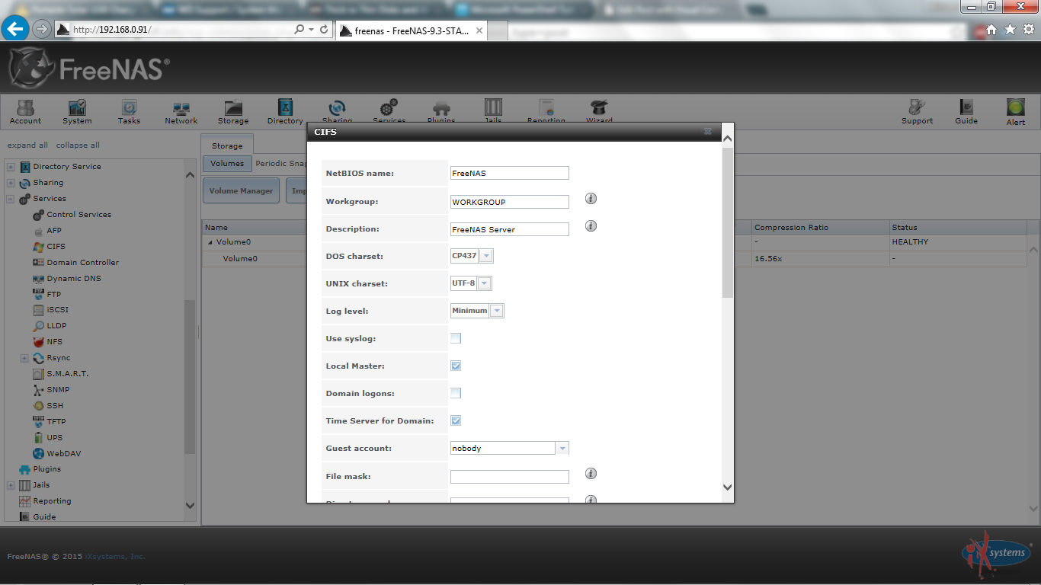Click the Support toolbar icon
1041x585 pixels.
click(x=917, y=111)
